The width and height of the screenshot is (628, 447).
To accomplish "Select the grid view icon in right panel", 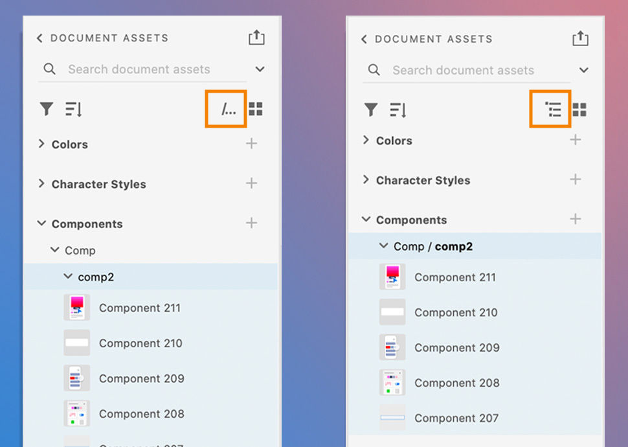I will click(x=579, y=109).
